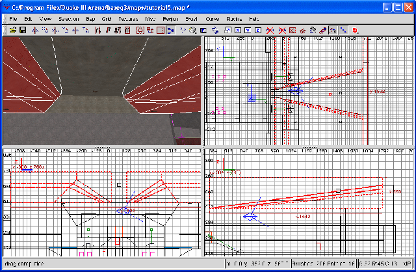The width and height of the screenshot is (416, 272).
Task: Click the Y-axis rotate toolbar icon
Action: [x=65, y=31]
